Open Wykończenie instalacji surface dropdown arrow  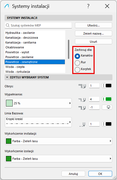110,141
